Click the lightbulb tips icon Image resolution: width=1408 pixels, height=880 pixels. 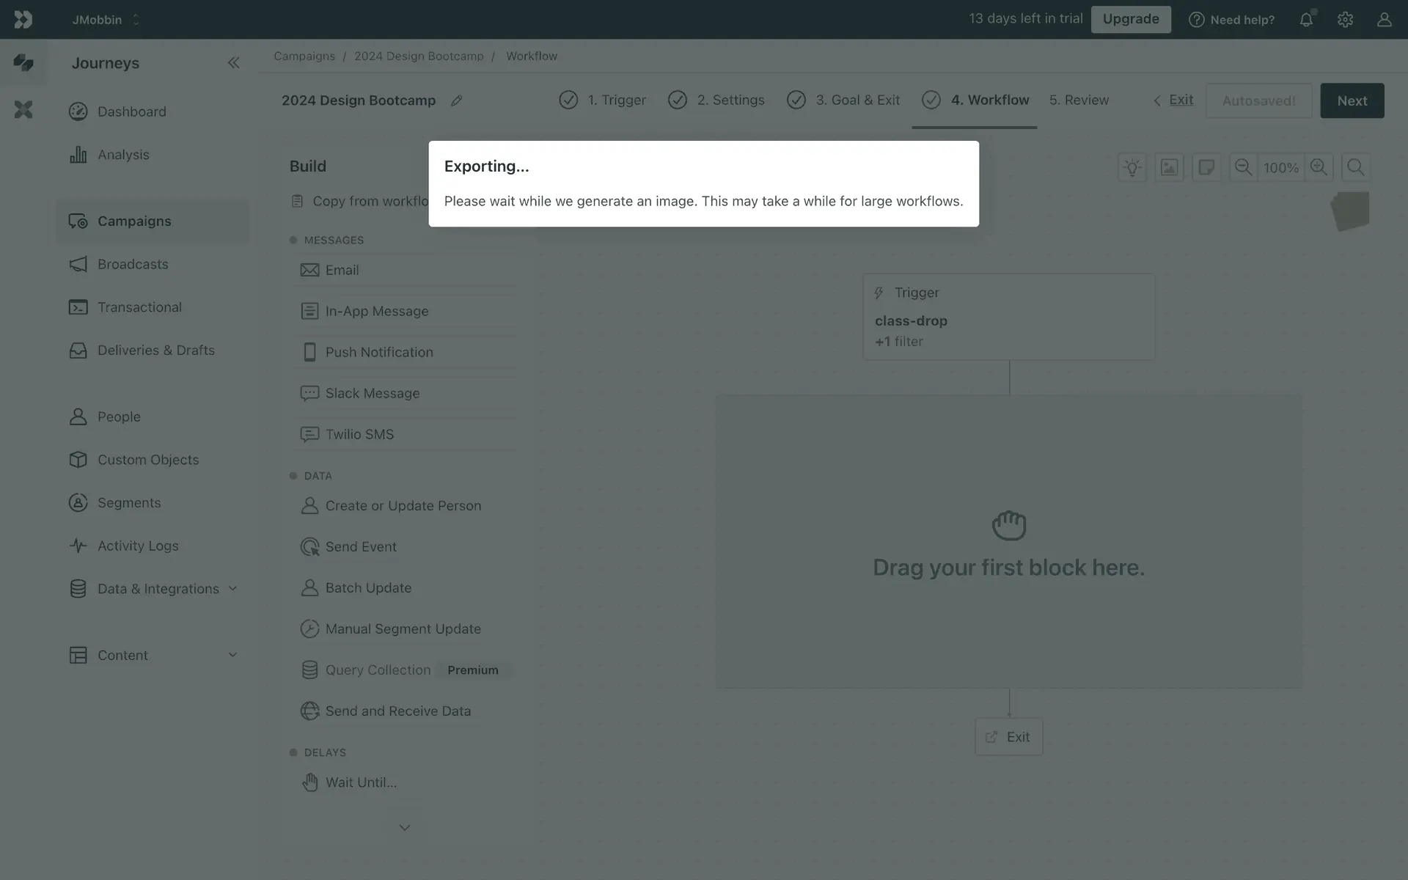tap(1132, 168)
